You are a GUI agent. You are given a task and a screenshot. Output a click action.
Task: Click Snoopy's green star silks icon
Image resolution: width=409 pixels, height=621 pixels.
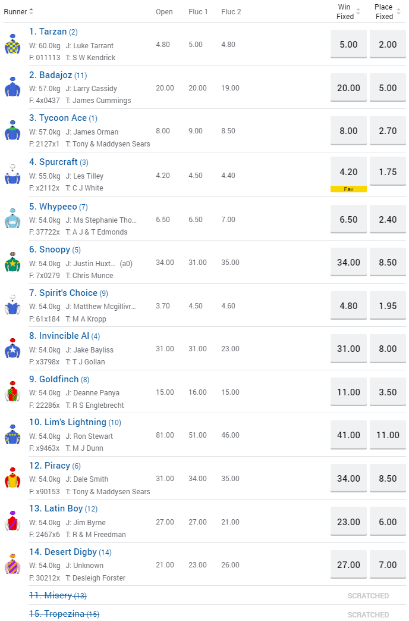tap(12, 262)
